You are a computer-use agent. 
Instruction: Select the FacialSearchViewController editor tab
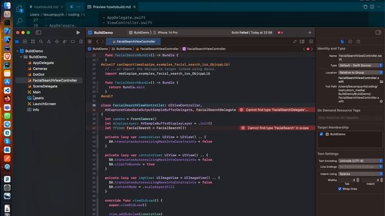[x=134, y=41]
